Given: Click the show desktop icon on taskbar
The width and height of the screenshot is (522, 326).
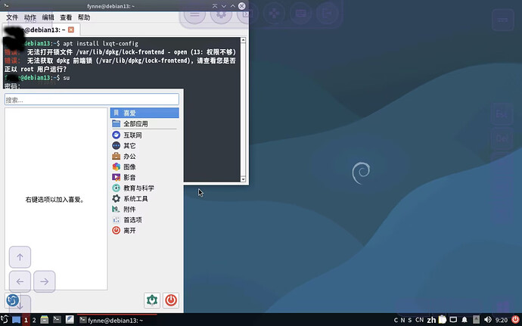Looking at the screenshot, I should coord(17,320).
